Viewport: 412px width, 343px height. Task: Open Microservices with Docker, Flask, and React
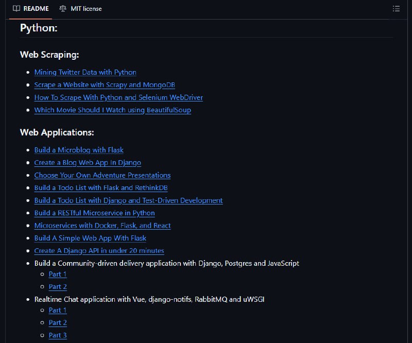coord(102,226)
